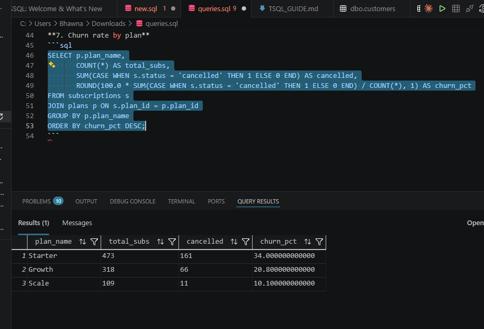Click the plan_name column header
The height and width of the screenshot is (329, 484).
click(x=53, y=241)
